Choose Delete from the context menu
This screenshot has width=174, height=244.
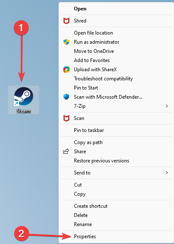coord(116,215)
